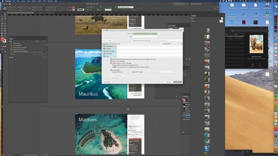The image size is (278, 156).
Task: Collapse the dialog with the chevron beside location popup
Action: pyautogui.click(x=156, y=40)
